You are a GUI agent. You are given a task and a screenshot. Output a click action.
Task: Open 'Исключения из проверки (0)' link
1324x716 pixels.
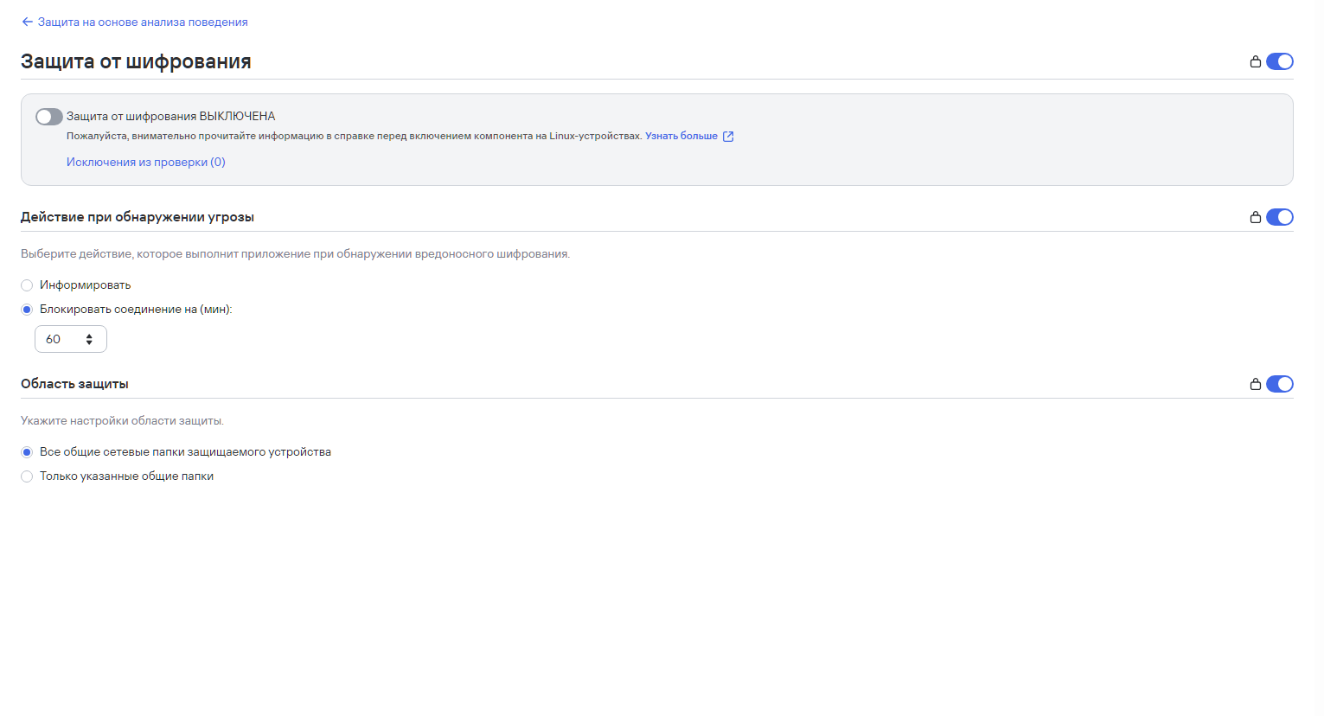[x=146, y=162]
